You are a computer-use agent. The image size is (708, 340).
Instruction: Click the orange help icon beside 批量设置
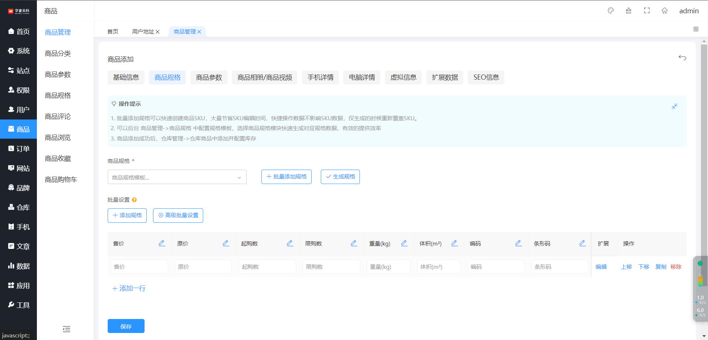tap(134, 200)
